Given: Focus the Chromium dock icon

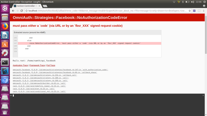Looking at the screenshot, I should [5, 80].
